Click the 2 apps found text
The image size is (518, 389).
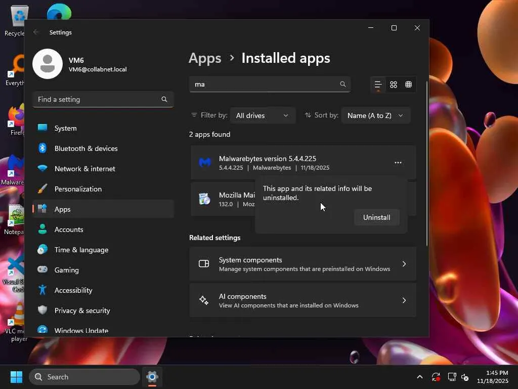[x=209, y=134]
